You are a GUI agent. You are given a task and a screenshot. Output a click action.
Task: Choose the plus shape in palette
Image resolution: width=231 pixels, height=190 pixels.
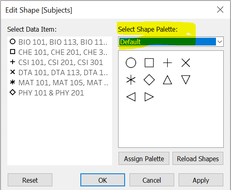pyautogui.click(x=167, y=63)
